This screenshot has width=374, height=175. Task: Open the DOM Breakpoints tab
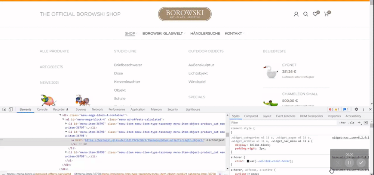click(x=311, y=116)
